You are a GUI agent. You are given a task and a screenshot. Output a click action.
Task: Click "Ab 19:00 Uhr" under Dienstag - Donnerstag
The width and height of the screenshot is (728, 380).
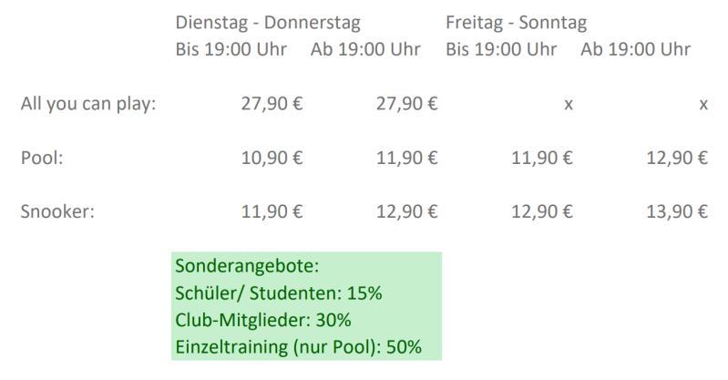[x=365, y=48]
